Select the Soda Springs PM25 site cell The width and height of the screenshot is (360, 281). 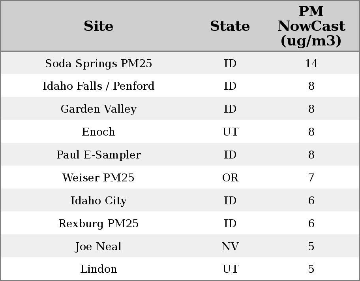click(x=98, y=63)
